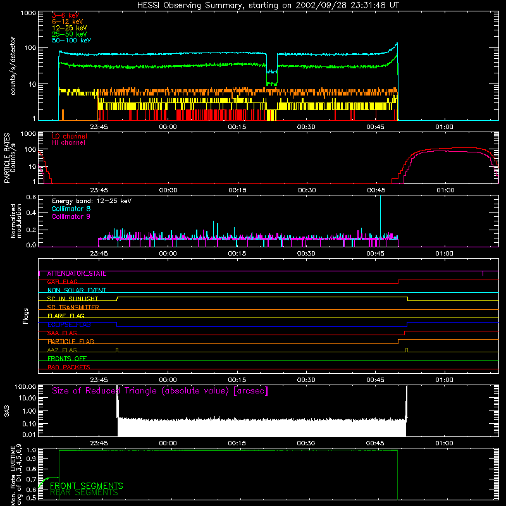The image size is (506, 506).
Task: Click the SC_TRANSMITTER flag label
Action: click(73, 307)
